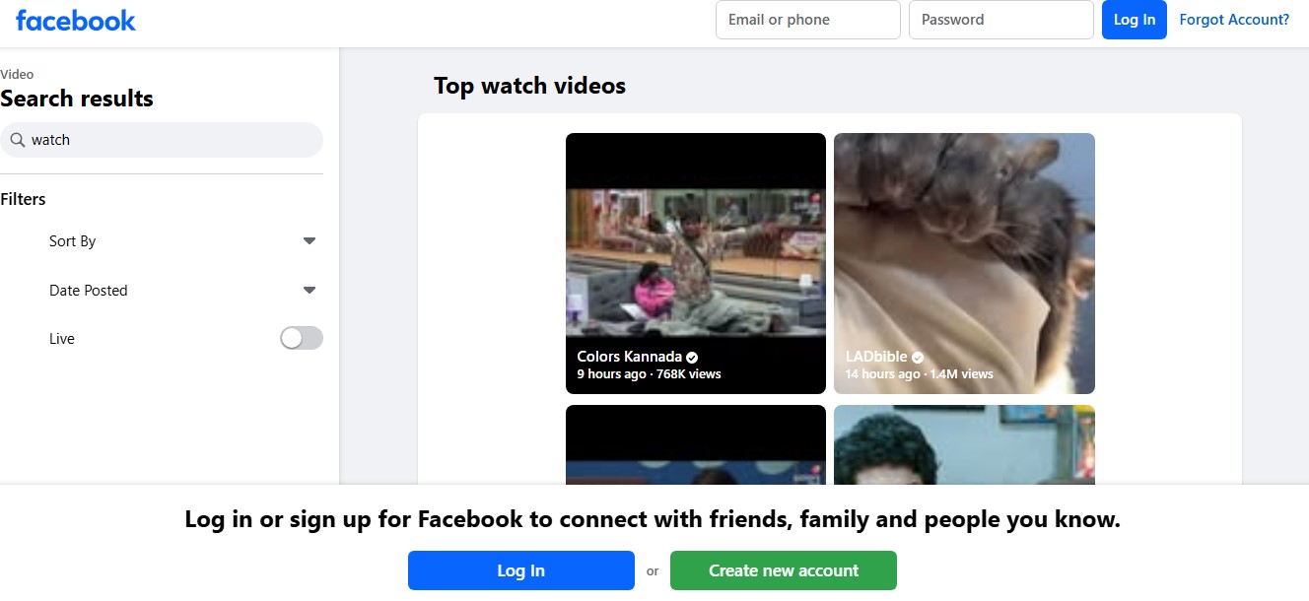Screen dimensions: 1309x601
Task: Click the Password field
Action: tap(1000, 20)
